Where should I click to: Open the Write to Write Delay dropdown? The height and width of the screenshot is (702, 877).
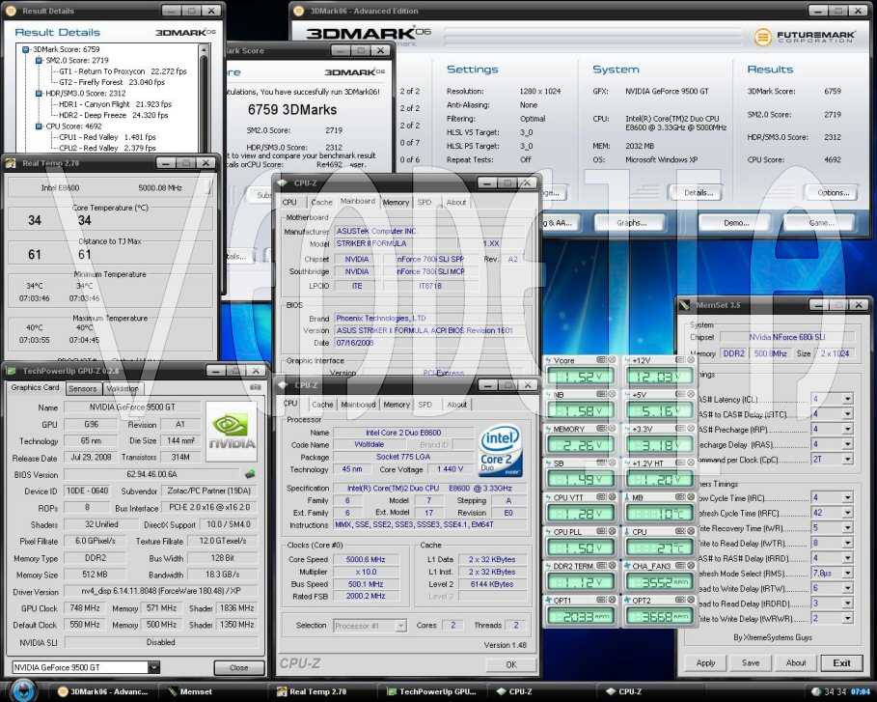coord(848,619)
